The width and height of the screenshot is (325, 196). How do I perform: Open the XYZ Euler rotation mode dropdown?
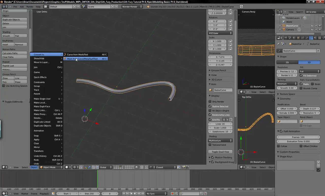220,33
